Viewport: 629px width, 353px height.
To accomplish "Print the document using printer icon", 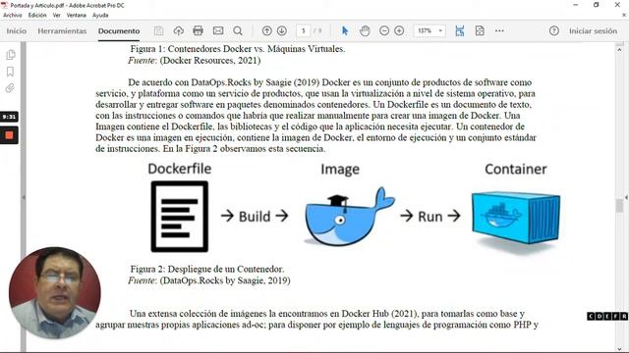I will pyautogui.click(x=198, y=30).
